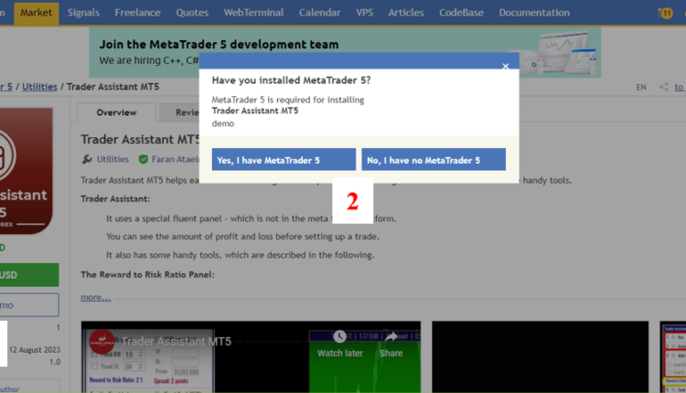Image resolution: width=686 pixels, height=393 pixels.
Task: Click the video Share arrow icon
Action: [391, 337]
